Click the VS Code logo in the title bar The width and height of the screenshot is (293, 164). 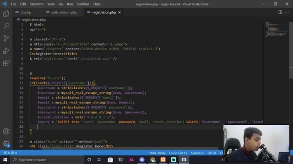coord(5,4)
